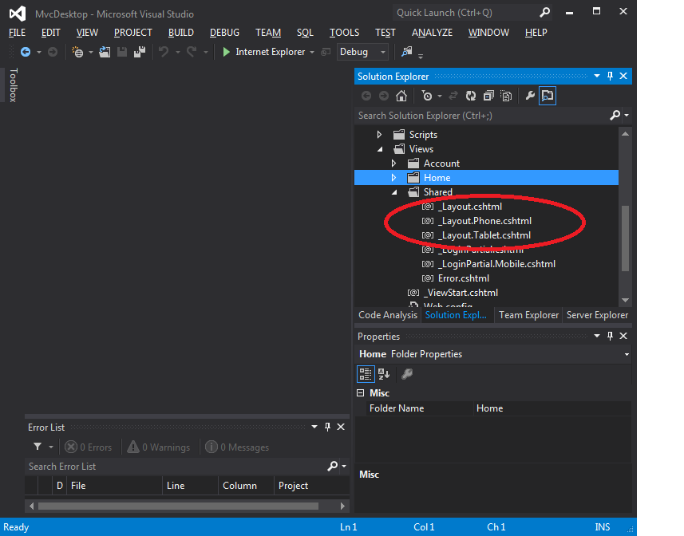Image resolution: width=684 pixels, height=536 pixels.
Task: Open the Internet Explorer browser dropdown arrow
Action: (312, 53)
